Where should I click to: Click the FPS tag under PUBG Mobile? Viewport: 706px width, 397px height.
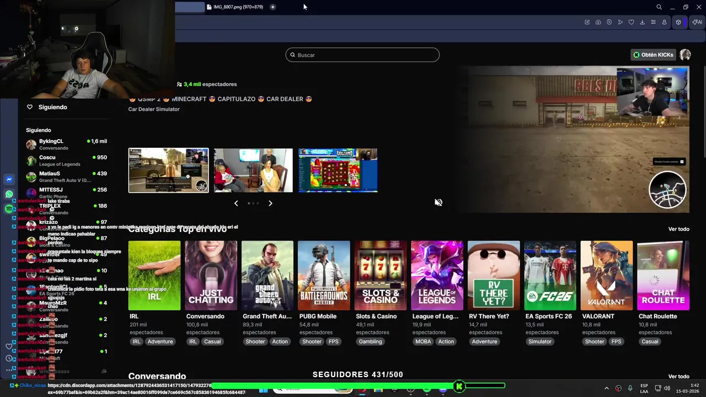click(x=334, y=341)
